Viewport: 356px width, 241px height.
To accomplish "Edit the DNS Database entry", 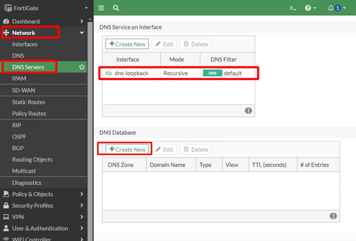I will [164, 149].
